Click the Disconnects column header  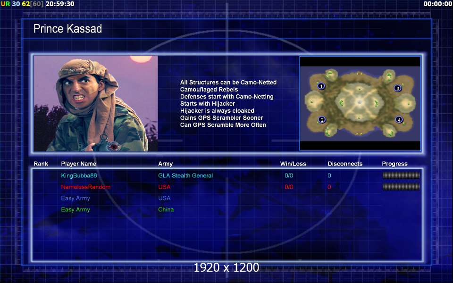[x=345, y=164]
